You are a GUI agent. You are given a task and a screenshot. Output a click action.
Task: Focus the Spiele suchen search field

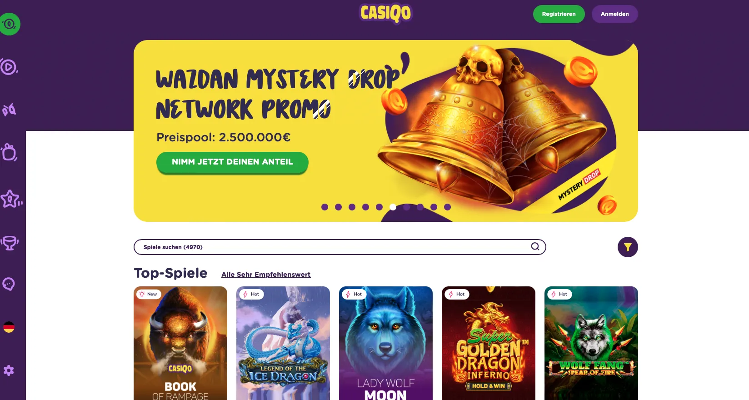[340, 247]
